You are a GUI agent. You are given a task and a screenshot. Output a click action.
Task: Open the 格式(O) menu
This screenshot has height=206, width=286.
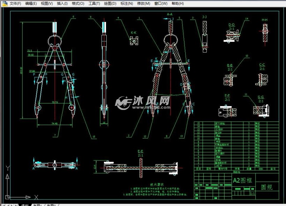[78, 3]
